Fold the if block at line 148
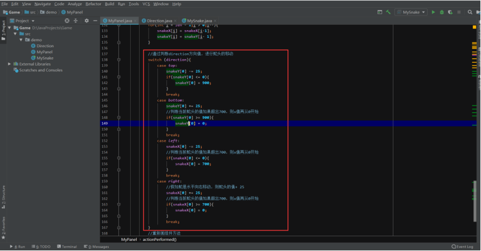 (x=119, y=118)
